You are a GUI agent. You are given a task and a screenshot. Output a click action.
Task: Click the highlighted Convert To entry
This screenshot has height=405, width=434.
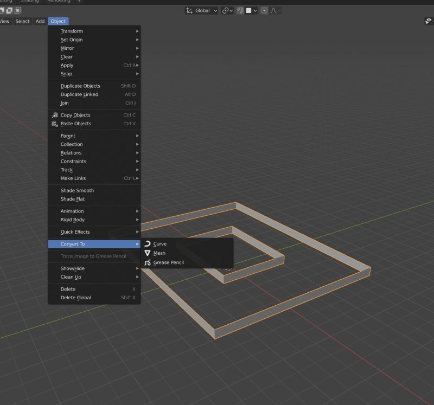tap(94, 244)
